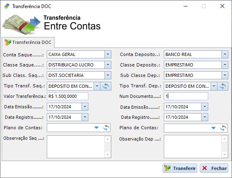
Task: Click the DISTRIBUIÇAO LUCRO value
Action: point(71,65)
